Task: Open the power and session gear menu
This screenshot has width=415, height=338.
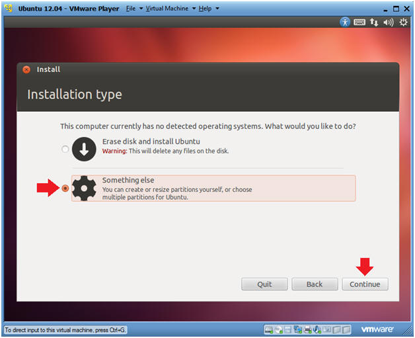Action: coord(403,22)
